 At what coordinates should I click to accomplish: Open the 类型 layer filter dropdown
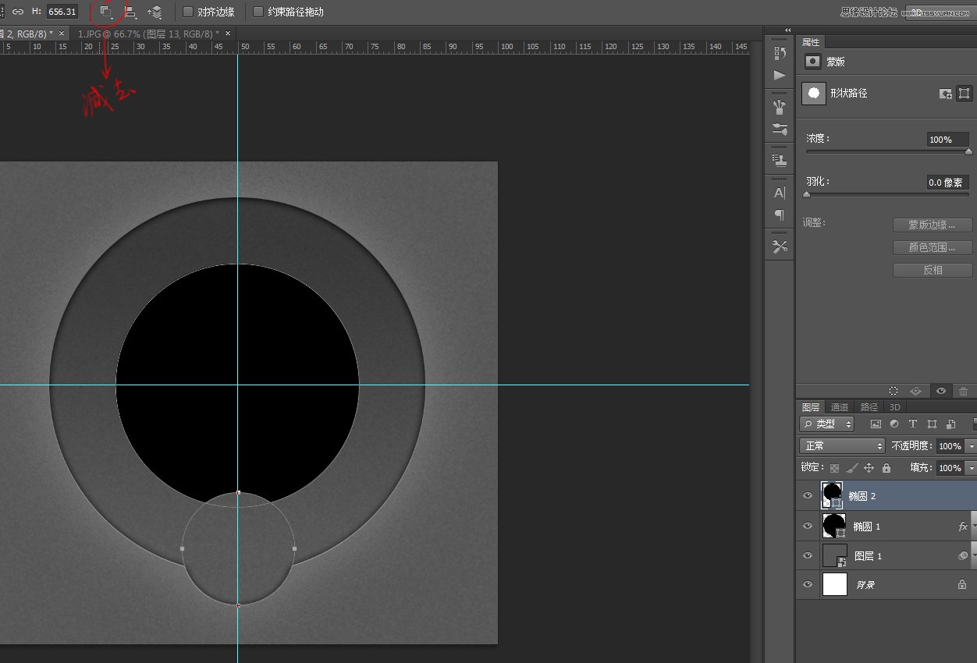pos(826,424)
